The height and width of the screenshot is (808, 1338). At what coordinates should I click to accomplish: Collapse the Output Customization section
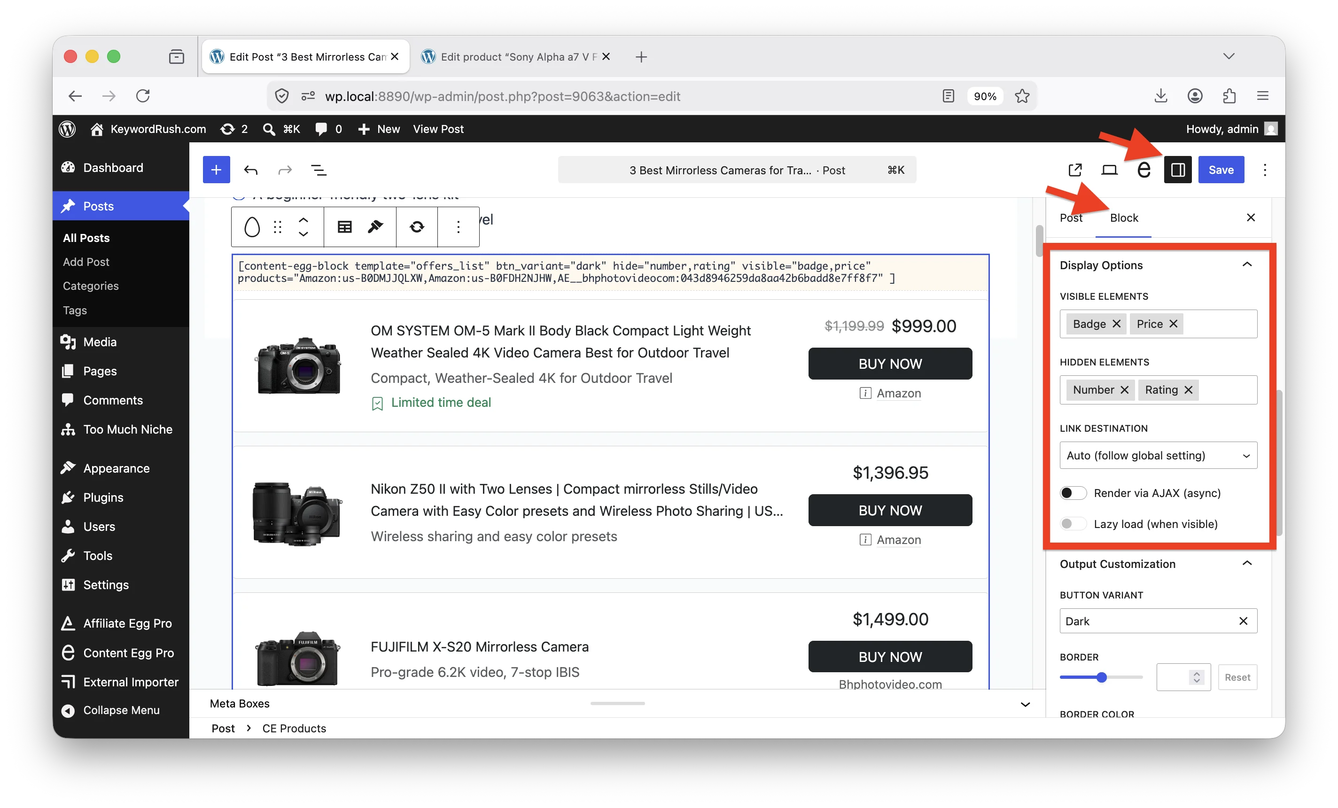pos(1247,564)
